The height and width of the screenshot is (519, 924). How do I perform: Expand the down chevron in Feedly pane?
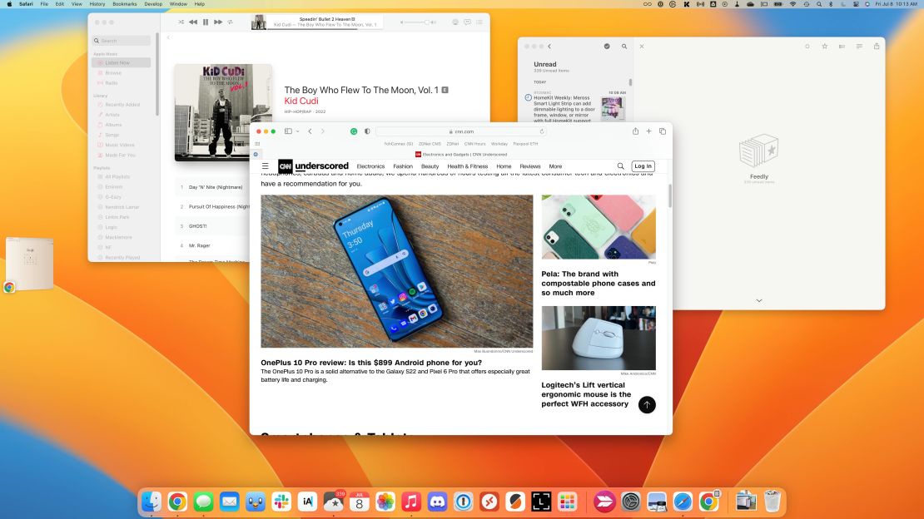[x=759, y=300]
